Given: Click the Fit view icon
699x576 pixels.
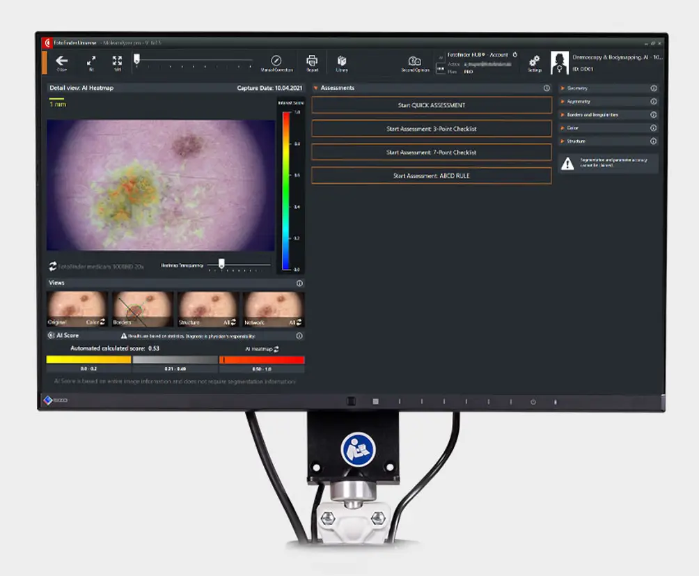Looking at the screenshot, I should pyautogui.click(x=90, y=61).
